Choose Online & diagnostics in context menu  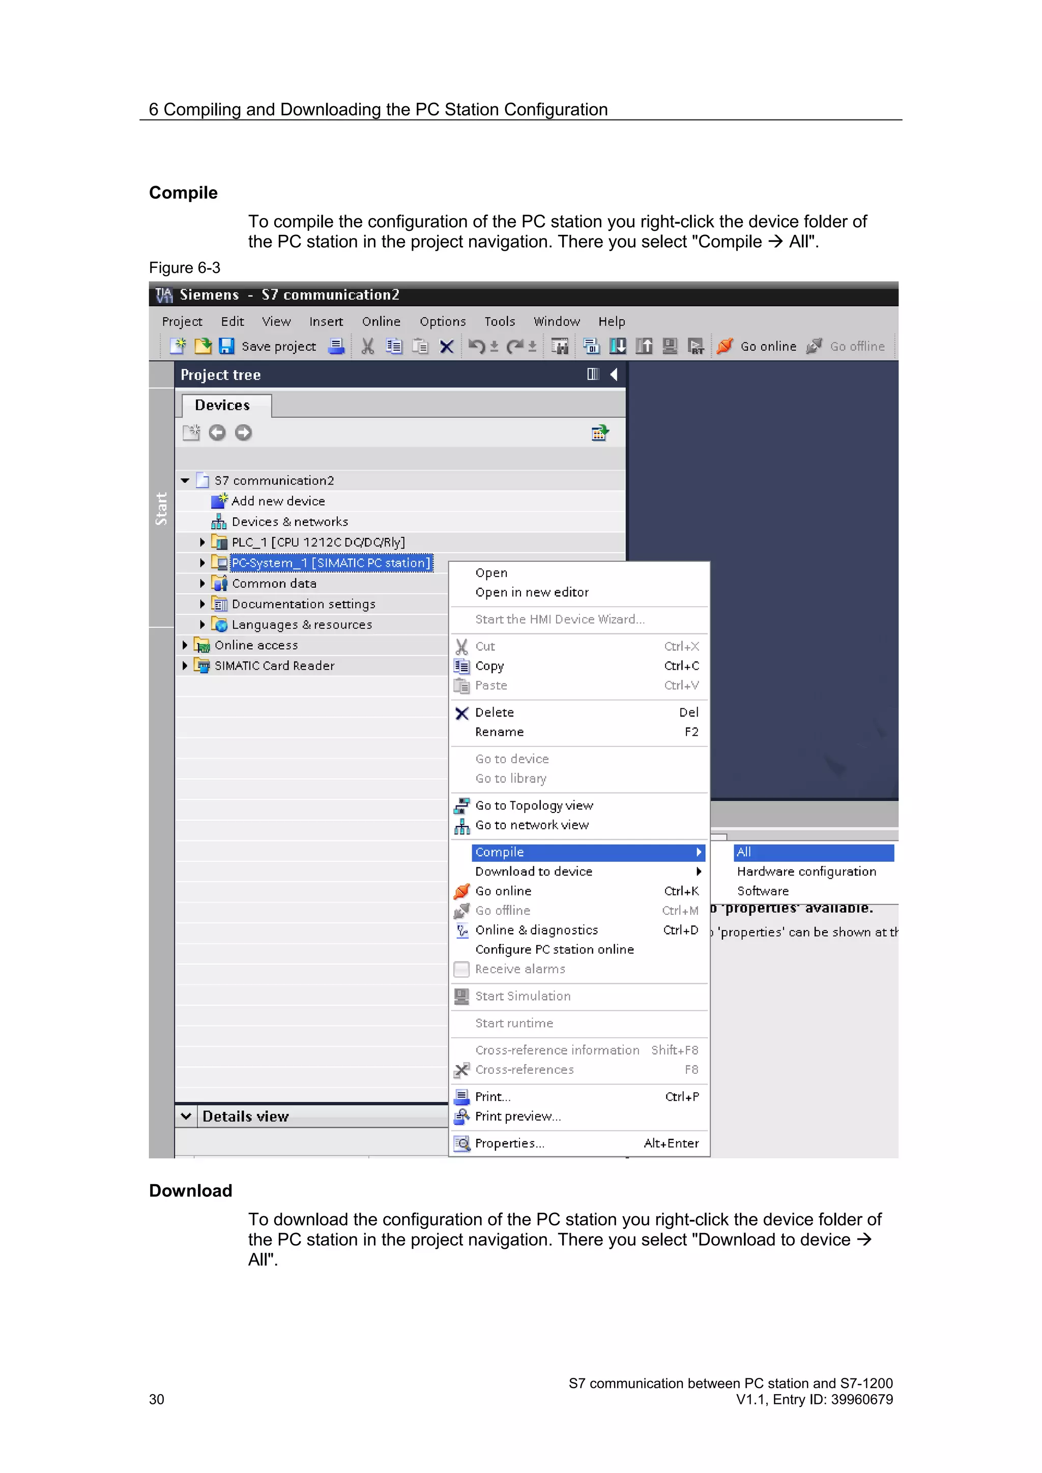(536, 929)
